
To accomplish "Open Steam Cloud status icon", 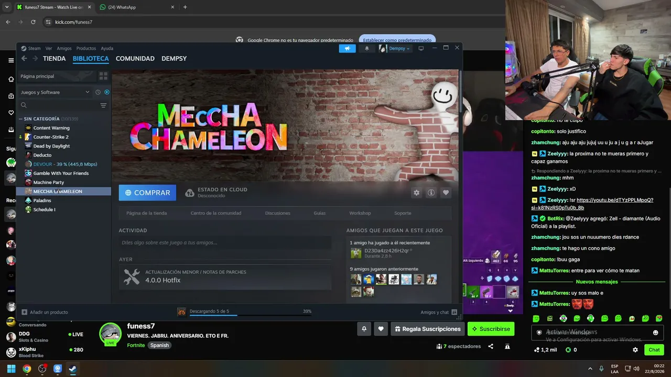I will pos(190,193).
